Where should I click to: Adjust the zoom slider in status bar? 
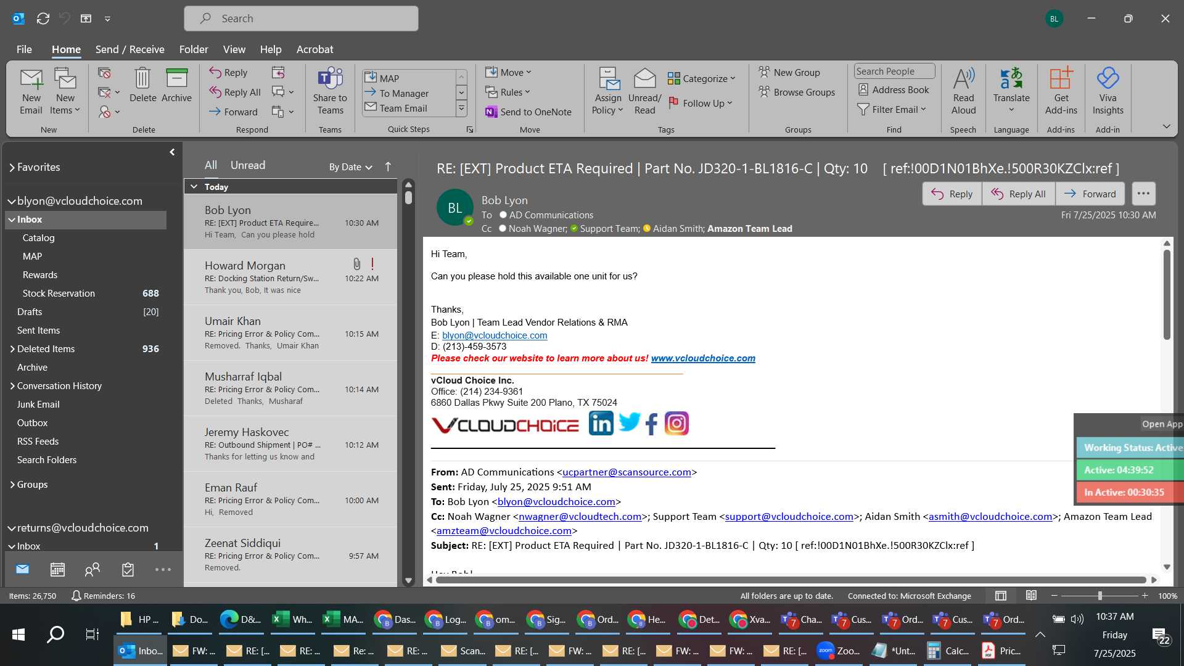coord(1100,596)
